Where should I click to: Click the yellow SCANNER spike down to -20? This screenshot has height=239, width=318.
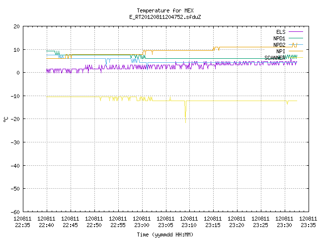click(185, 112)
